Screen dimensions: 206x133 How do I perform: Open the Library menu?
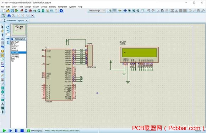(53, 7)
